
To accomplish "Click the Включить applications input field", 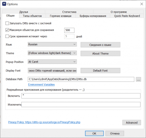I will pos(81,96).
